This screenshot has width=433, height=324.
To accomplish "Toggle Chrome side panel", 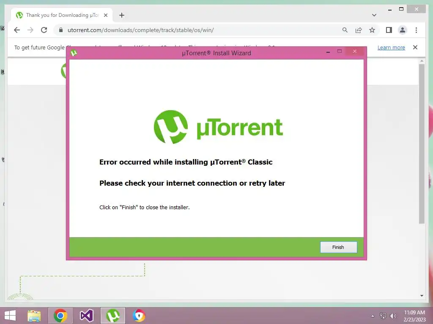I will click(x=389, y=30).
